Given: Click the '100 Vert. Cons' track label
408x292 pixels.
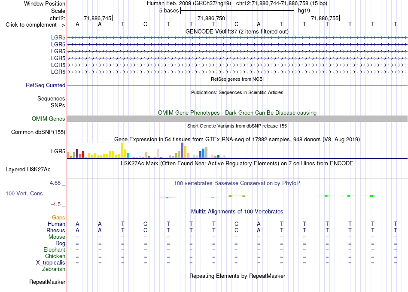Looking at the screenshot, I should [24, 193].
